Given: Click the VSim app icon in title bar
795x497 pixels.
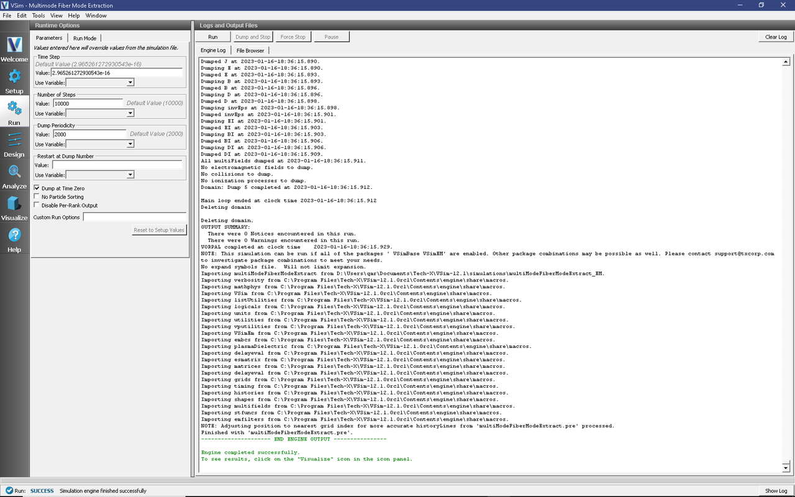Looking at the screenshot, I should (x=5, y=5).
